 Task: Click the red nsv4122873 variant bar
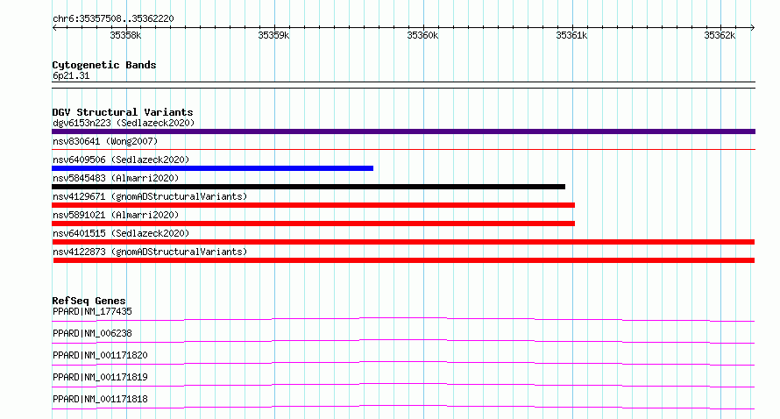(x=404, y=260)
